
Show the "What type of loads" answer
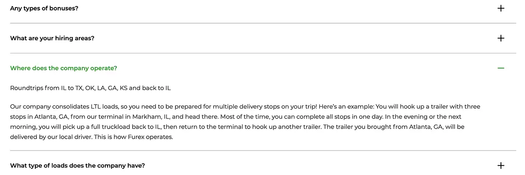[77, 165]
